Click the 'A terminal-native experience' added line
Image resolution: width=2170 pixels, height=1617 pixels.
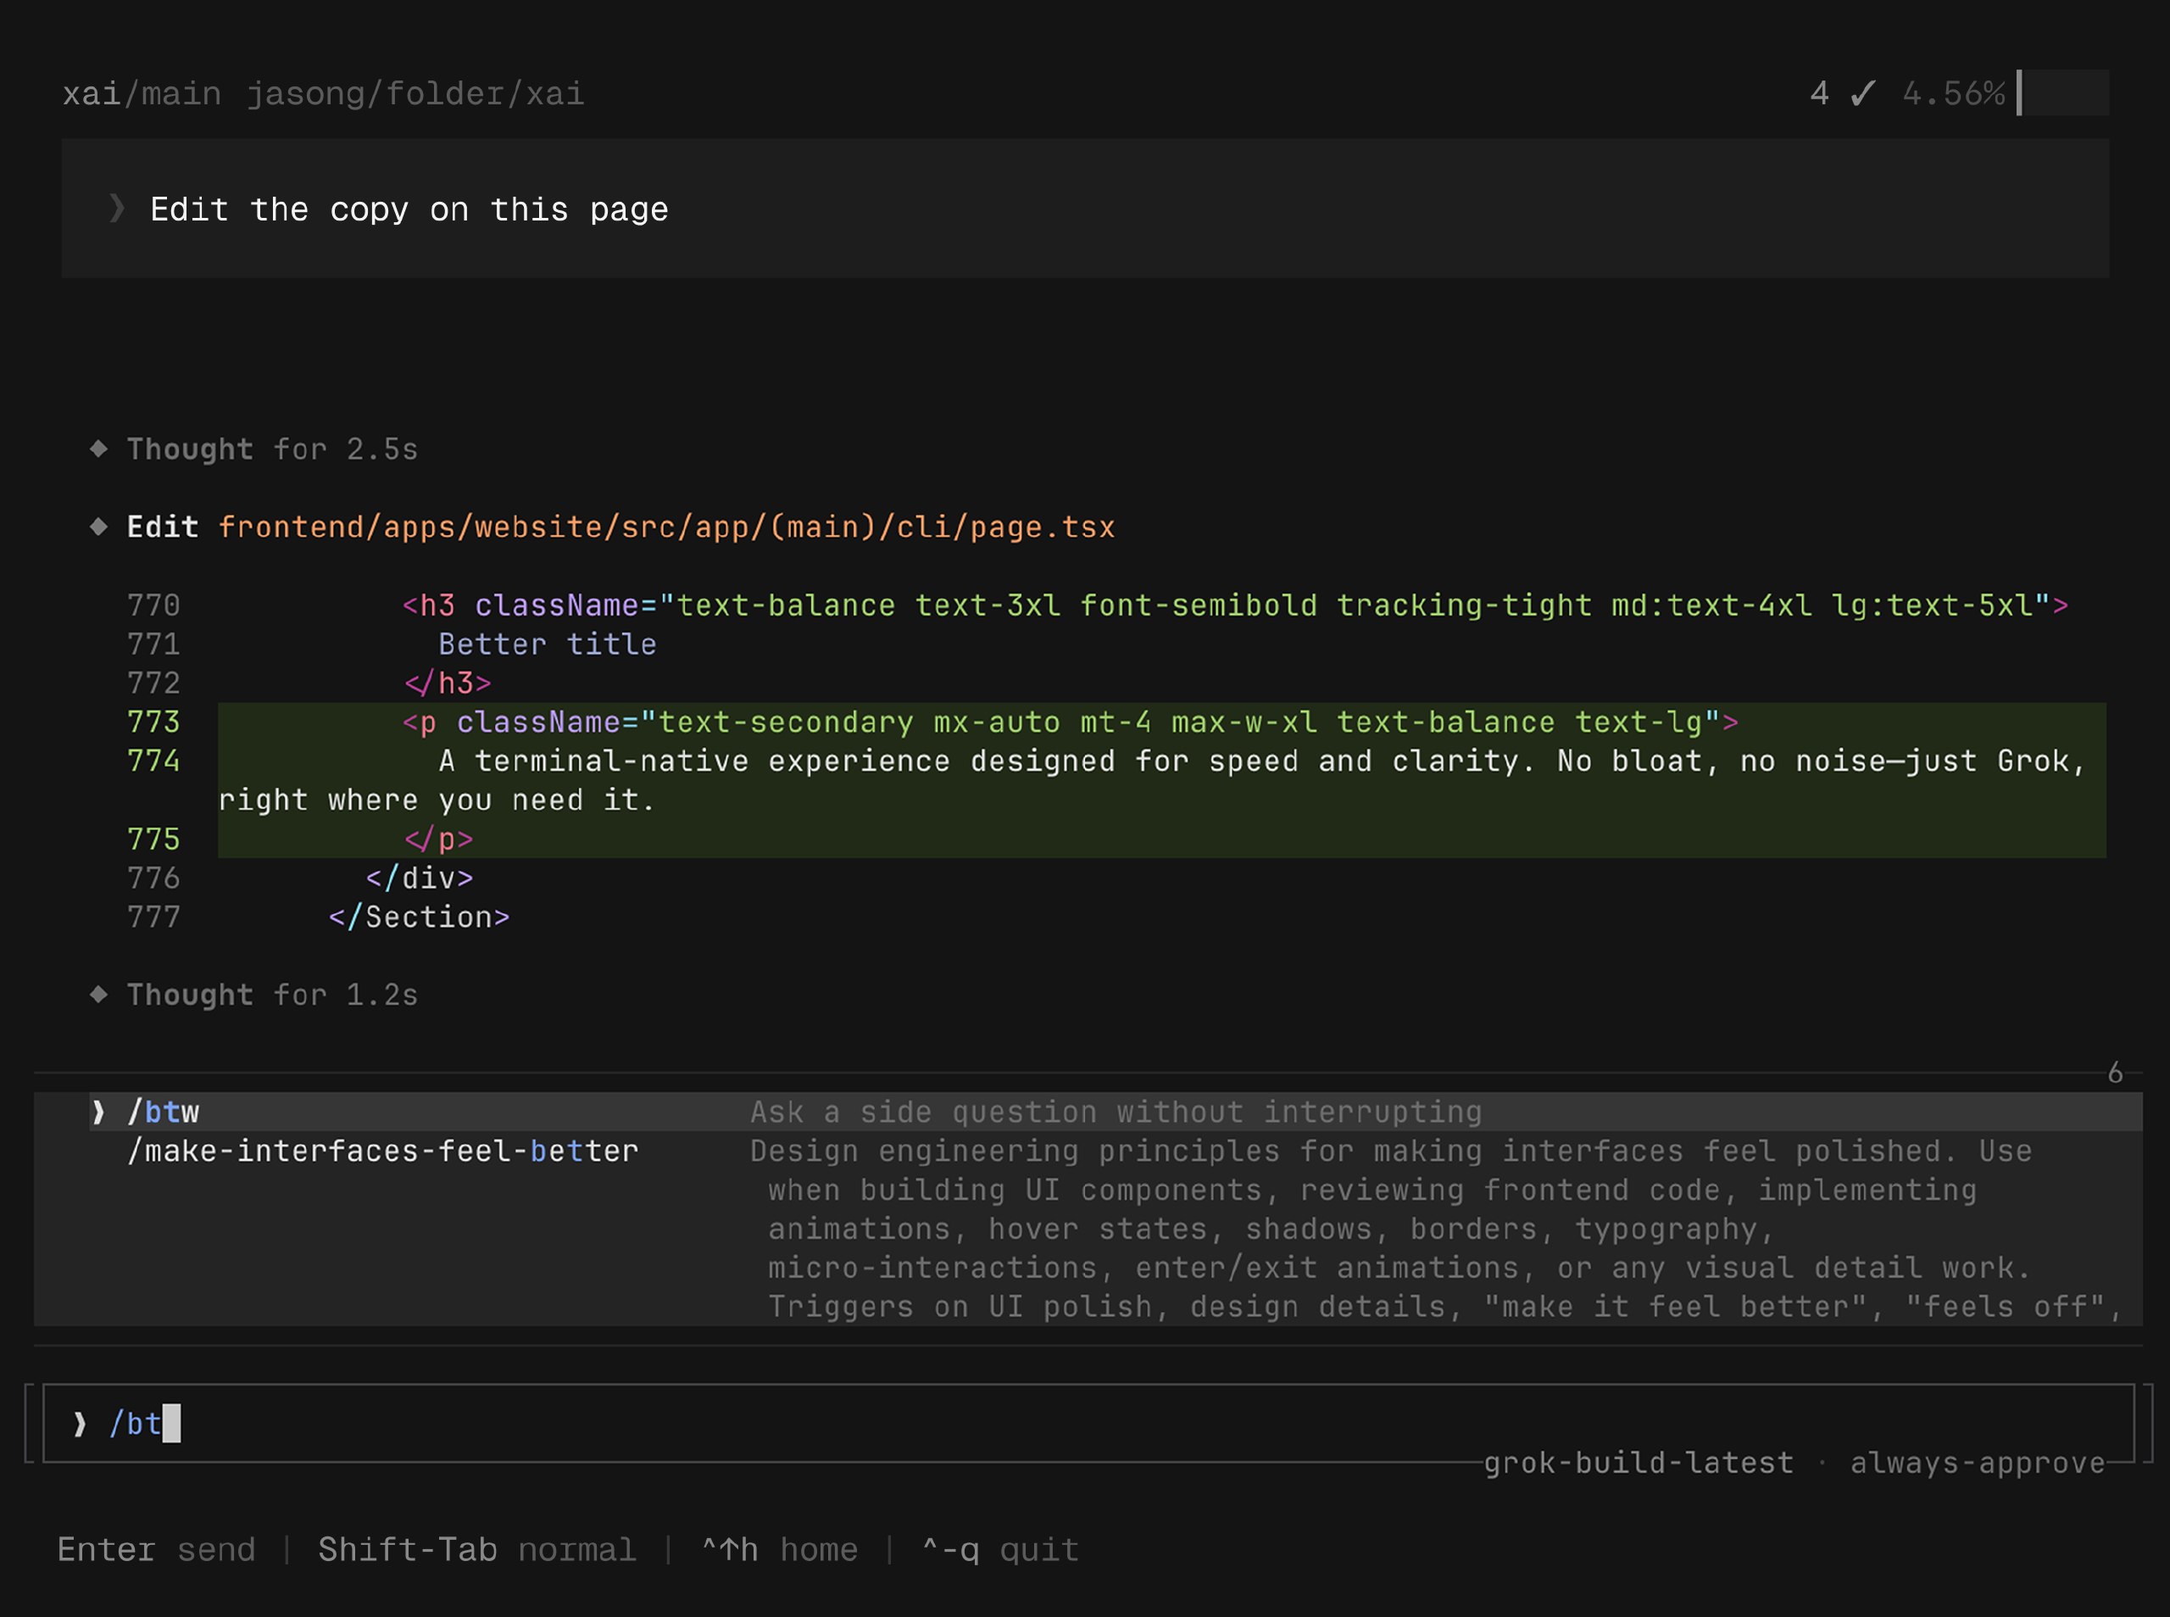[x=1161, y=780]
